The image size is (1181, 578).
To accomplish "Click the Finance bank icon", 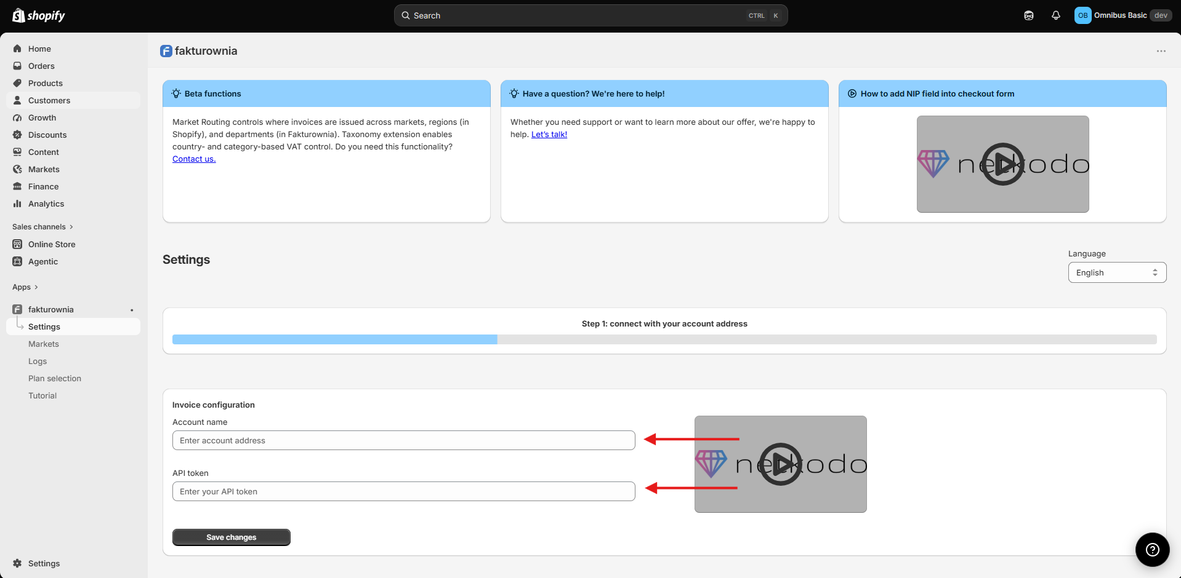I will 17,186.
